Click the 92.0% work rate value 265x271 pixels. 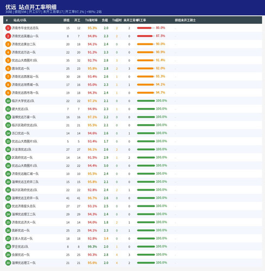pos(160,68)
